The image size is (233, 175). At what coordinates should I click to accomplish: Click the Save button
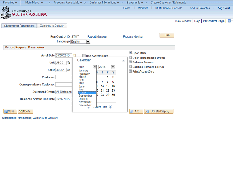click(10, 111)
